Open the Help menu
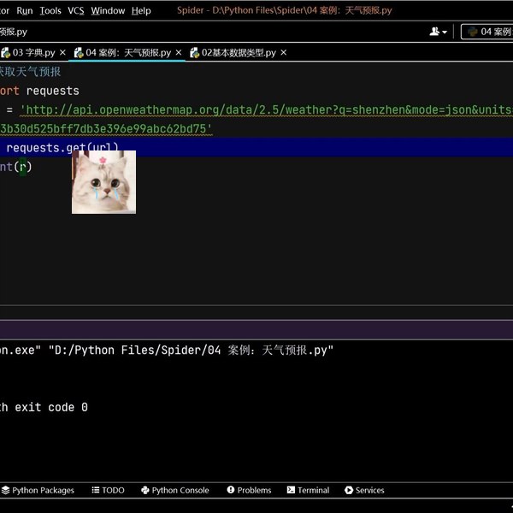Image resolution: width=513 pixels, height=513 pixels. (x=141, y=10)
